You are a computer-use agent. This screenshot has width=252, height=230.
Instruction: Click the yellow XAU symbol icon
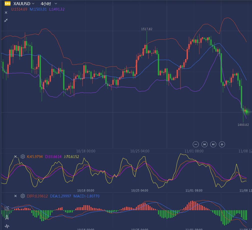click(7, 4)
